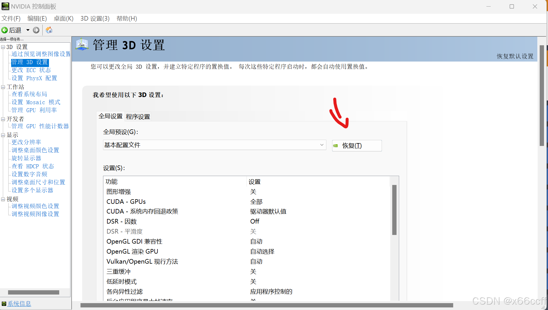548x310 pixels.
Task: Open the 全局预设 基本配置文件 dropdown
Action: click(214, 145)
